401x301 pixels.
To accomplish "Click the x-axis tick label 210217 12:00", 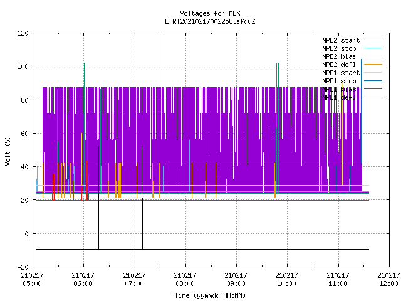I will (x=388, y=280).
